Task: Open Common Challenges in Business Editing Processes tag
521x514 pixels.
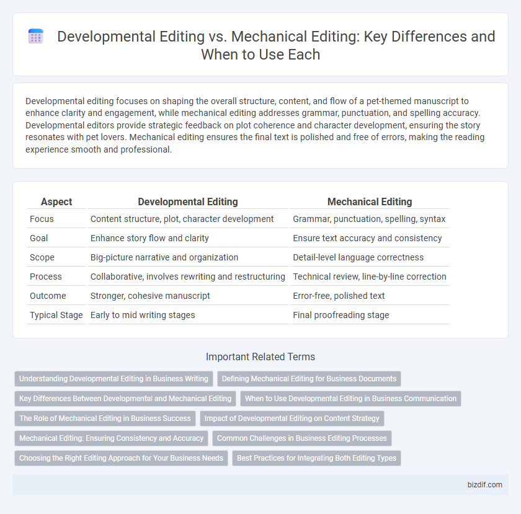Action: coord(301,438)
